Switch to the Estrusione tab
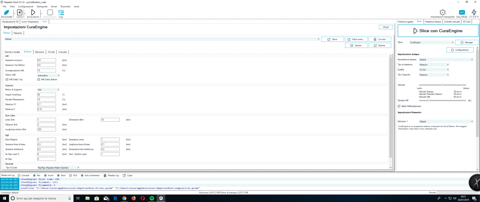Viewport: 480px width, 202px height. click(x=40, y=52)
